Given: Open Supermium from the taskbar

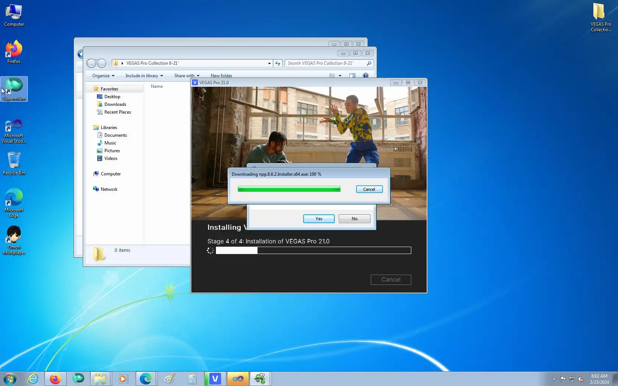Looking at the screenshot, I should coord(78,379).
